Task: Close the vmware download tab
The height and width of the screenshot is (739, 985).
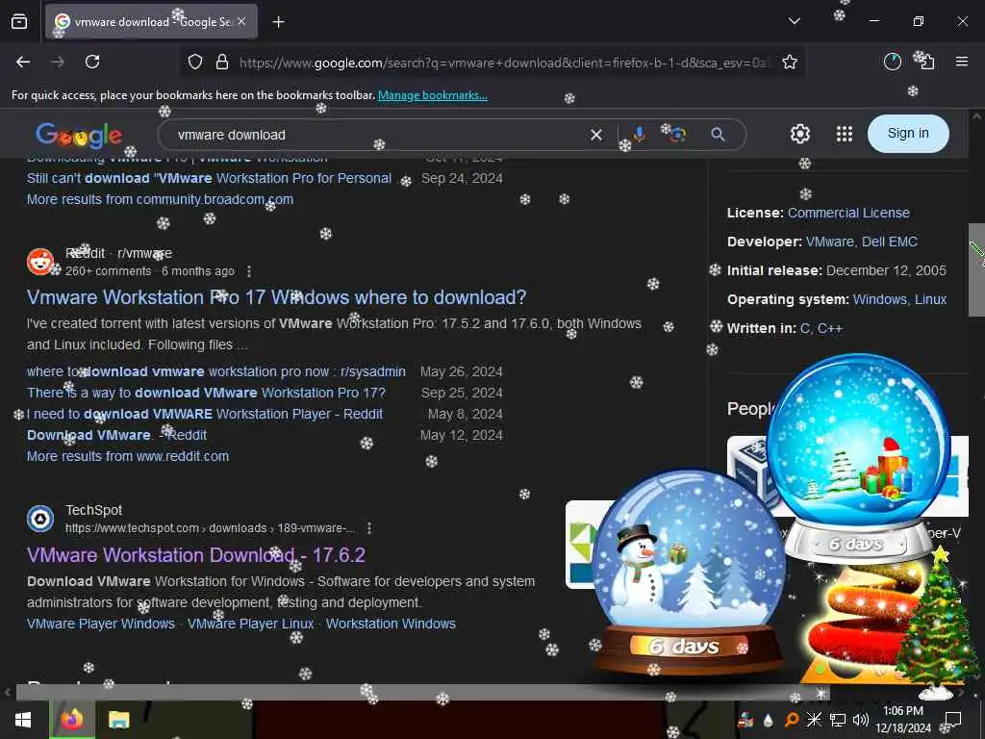Action: click(241, 21)
